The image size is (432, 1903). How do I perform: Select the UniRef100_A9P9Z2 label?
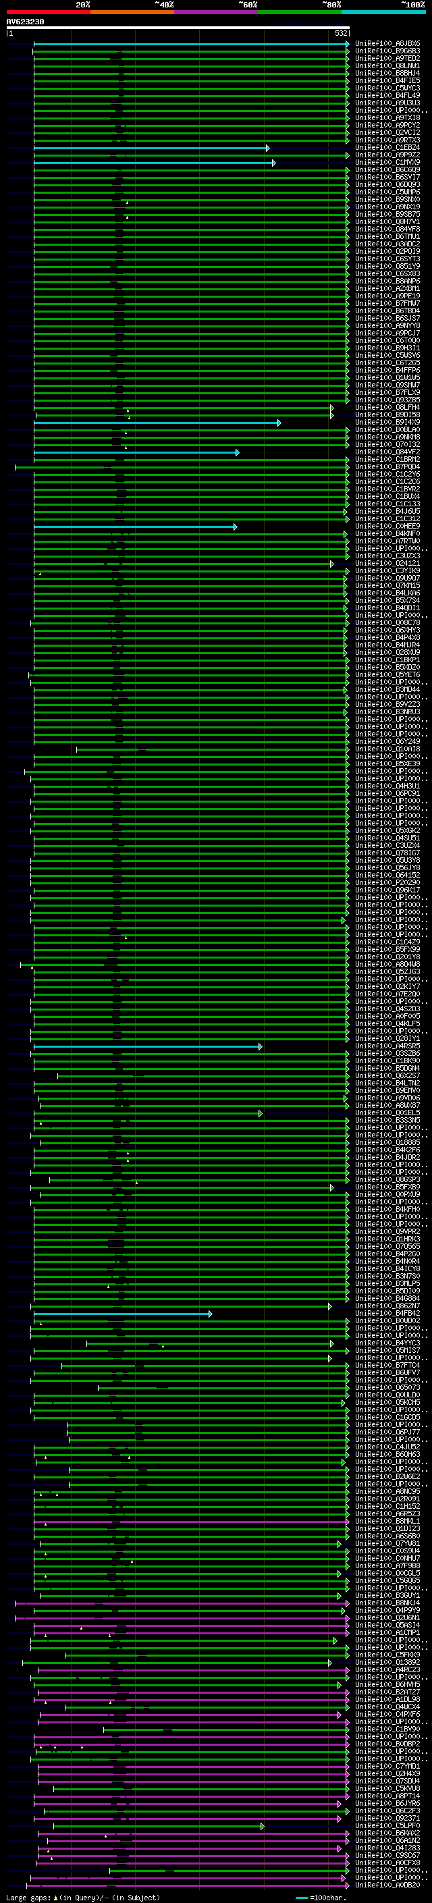[387, 155]
